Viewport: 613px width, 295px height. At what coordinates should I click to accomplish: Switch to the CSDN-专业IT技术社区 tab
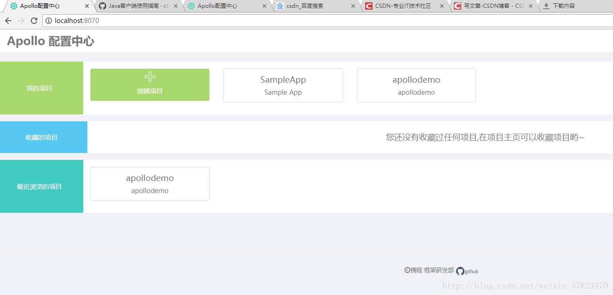[x=404, y=6]
